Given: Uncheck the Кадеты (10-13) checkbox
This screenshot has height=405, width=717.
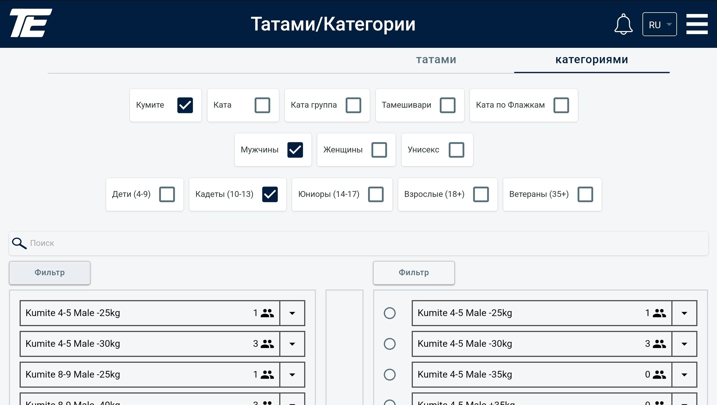Looking at the screenshot, I should pyautogui.click(x=270, y=194).
